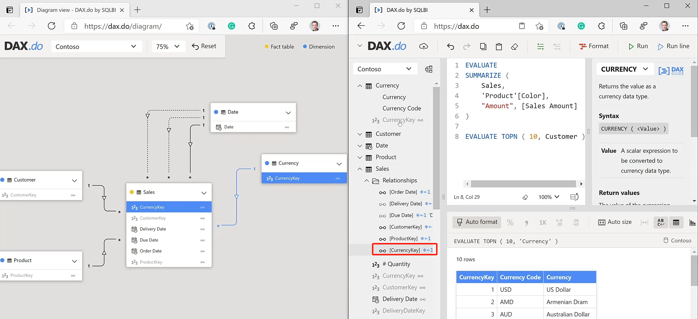Click the indent lines icon

tap(540, 46)
